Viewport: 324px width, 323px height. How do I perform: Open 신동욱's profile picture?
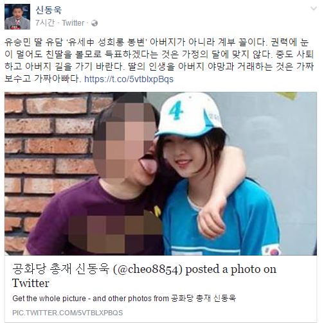click(x=17, y=17)
